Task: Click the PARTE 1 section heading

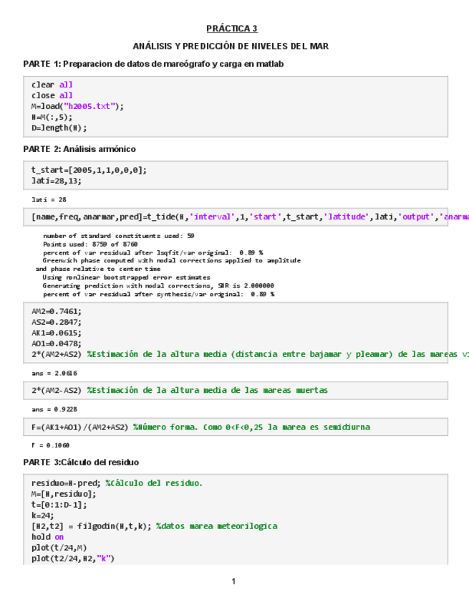Action: coord(153,64)
